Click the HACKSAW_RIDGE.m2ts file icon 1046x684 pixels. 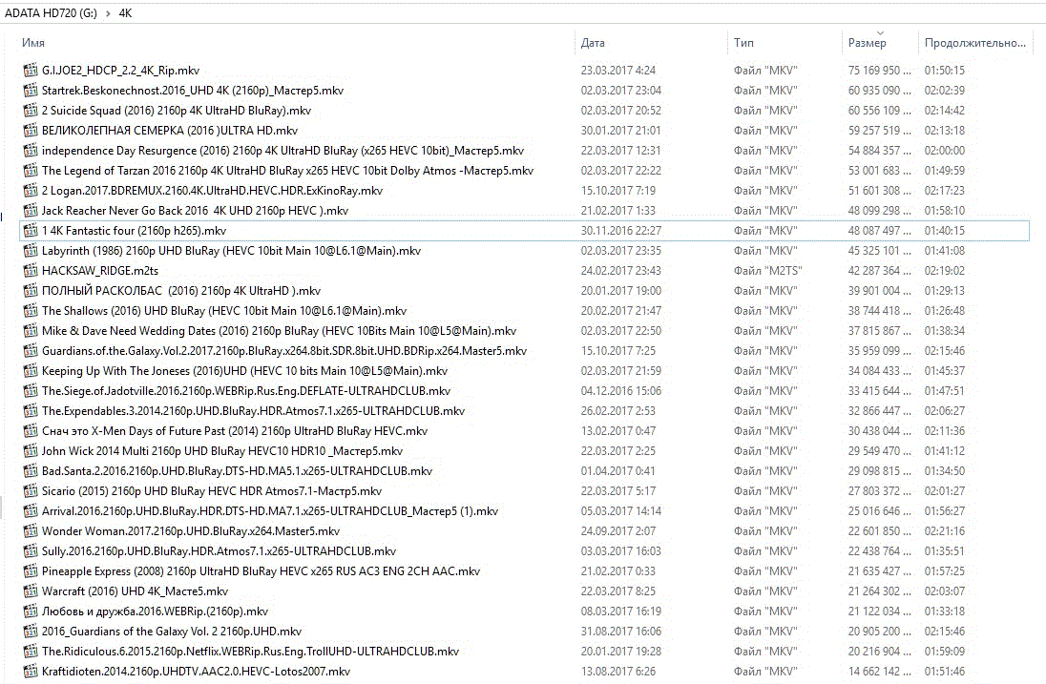31,271
